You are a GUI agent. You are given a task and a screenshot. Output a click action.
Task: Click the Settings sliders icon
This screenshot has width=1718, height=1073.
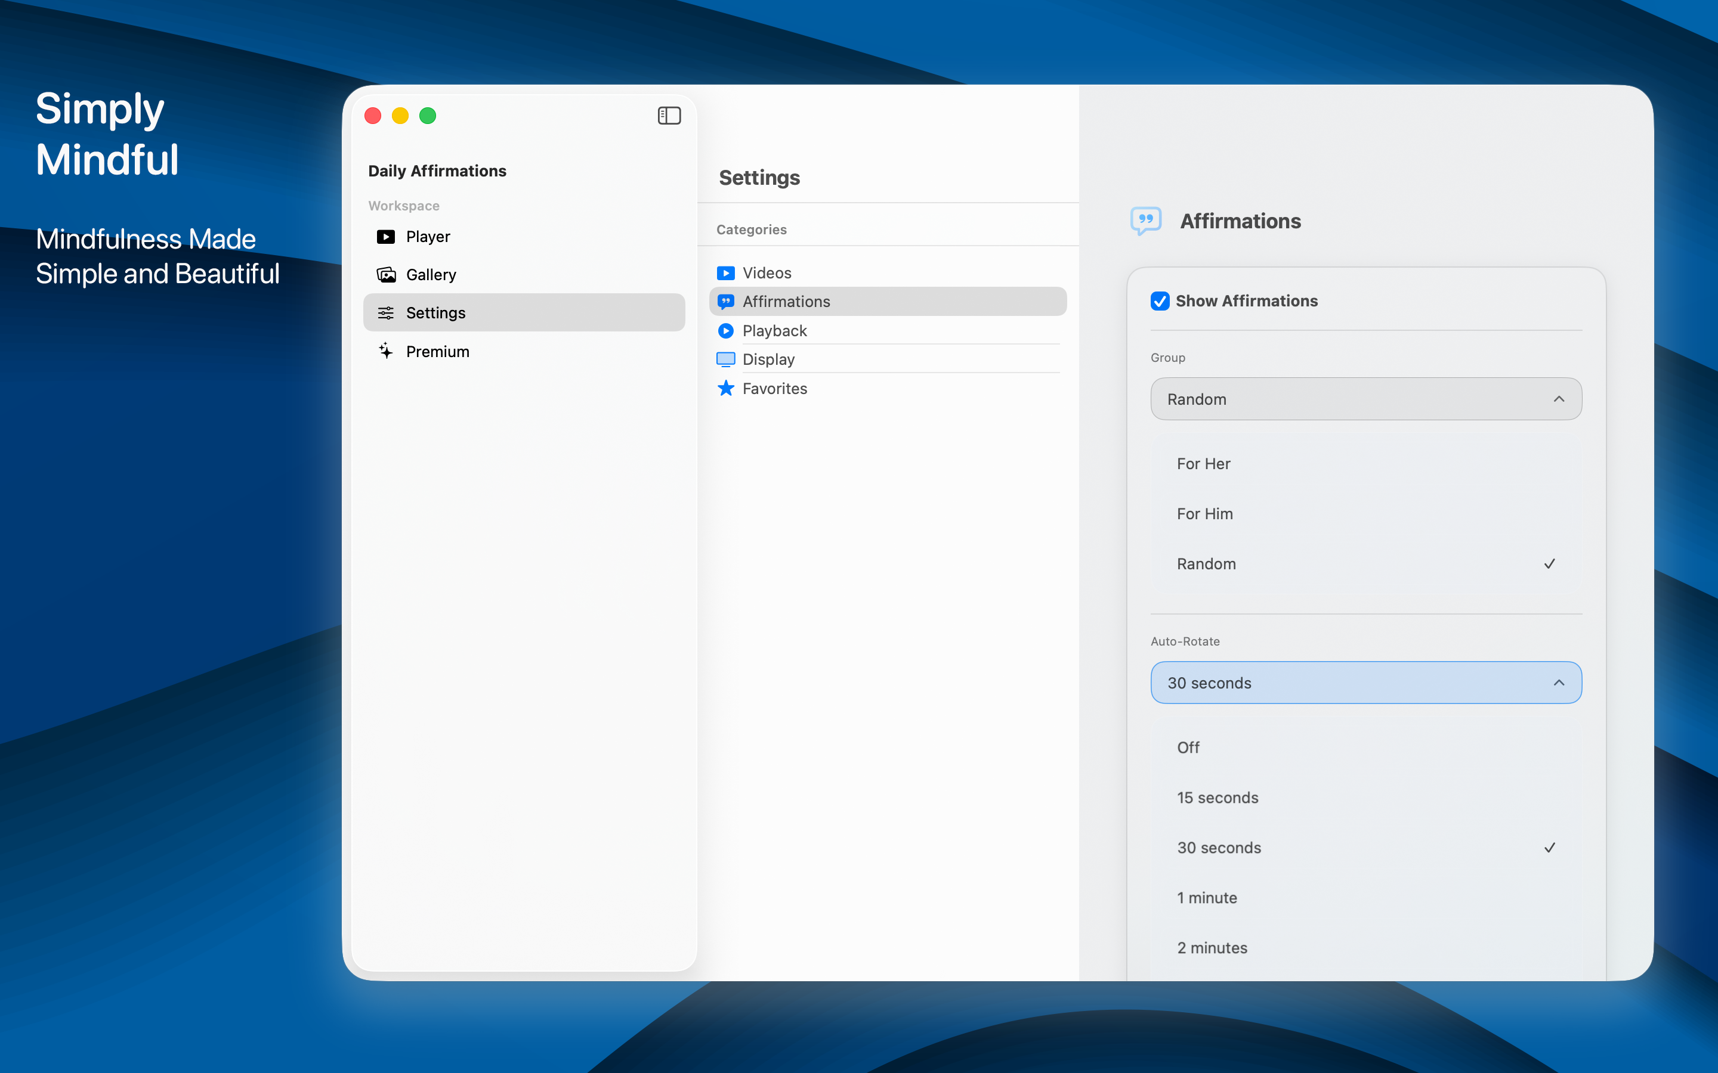(385, 312)
